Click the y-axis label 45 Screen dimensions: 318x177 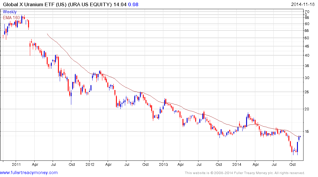point(307,46)
